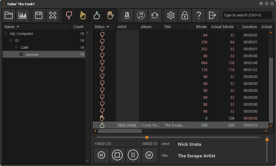Click file list scroll up arrow
Screen dimensions: 276x166
click(271, 32)
